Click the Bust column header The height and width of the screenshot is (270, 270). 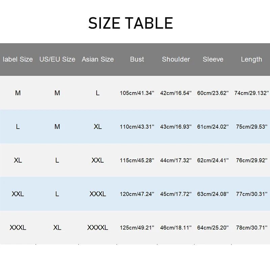pos(137,59)
